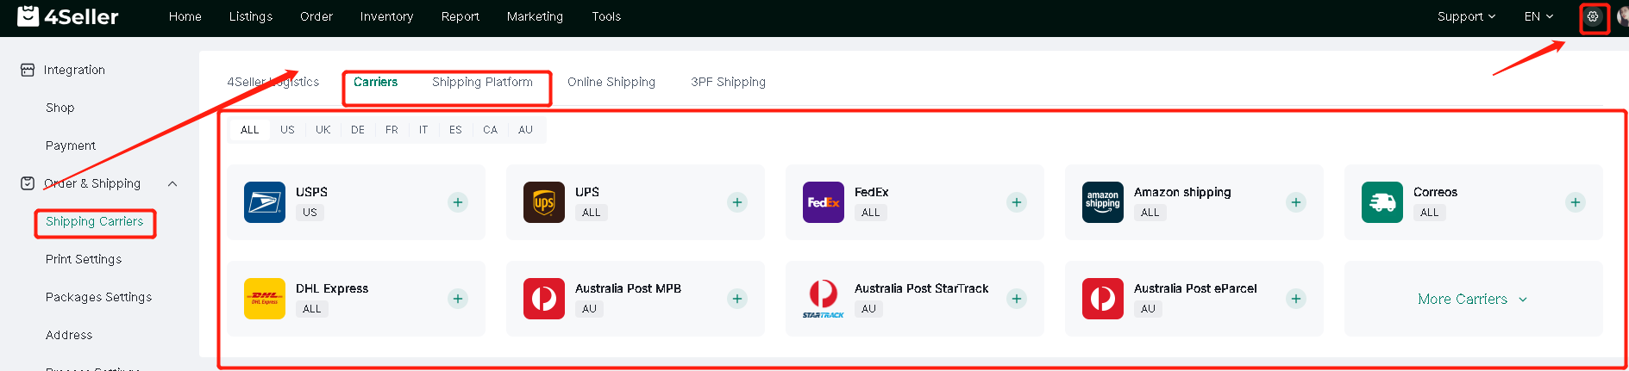Filter carriers by AU region
Screen dimensions: 1629x371
(525, 130)
